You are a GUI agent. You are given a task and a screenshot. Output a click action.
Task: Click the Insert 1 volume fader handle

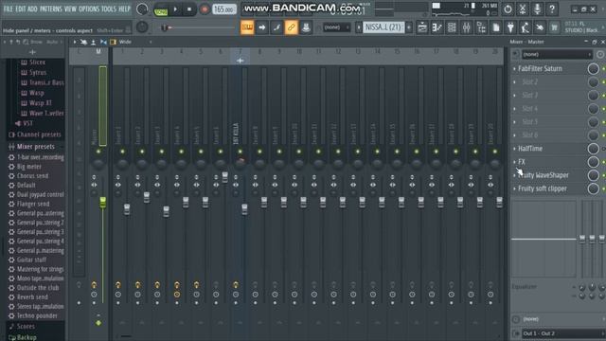pos(127,209)
